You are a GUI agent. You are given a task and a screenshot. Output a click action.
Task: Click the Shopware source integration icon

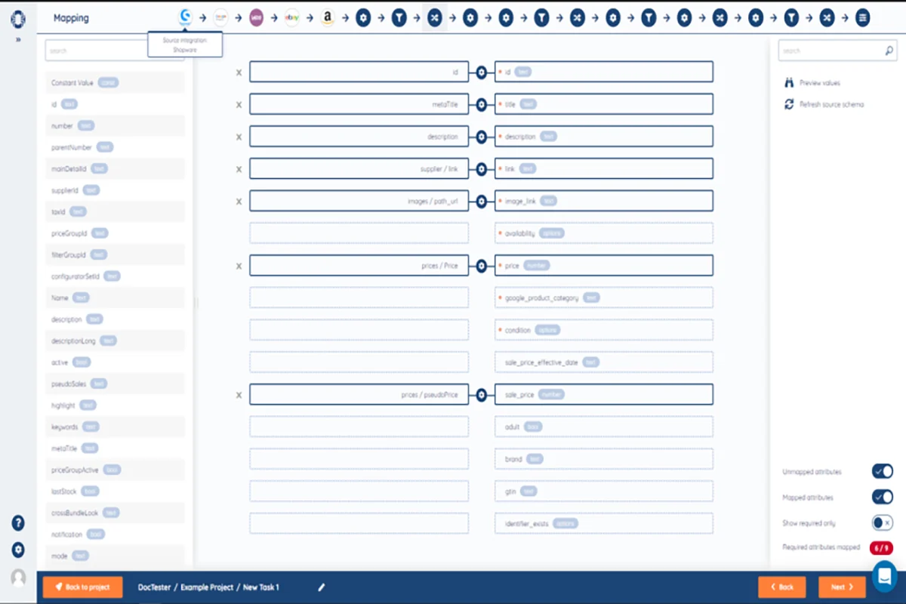[185, 17]
